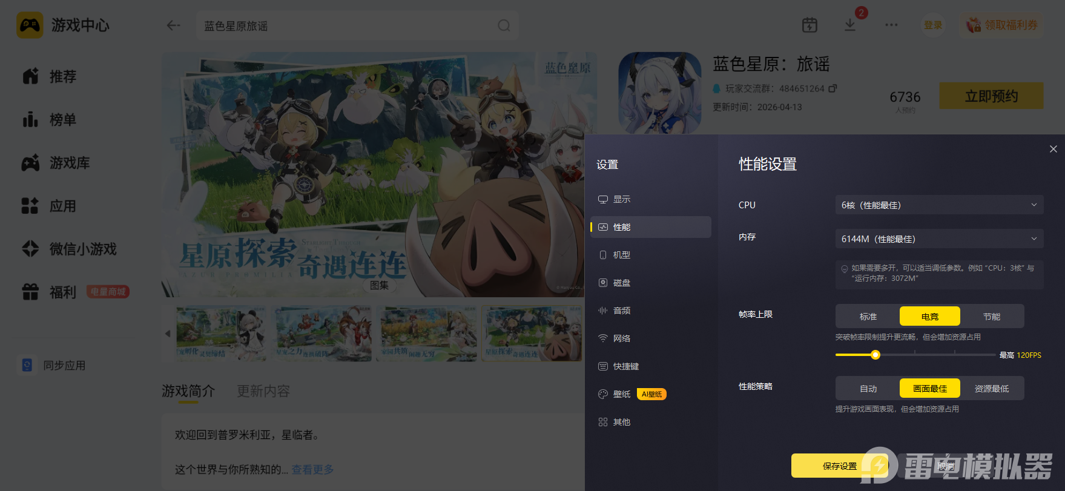Click the search magnifier icon
The width and height of the screenshot is (1065, 491).
(x=504, y=25)
